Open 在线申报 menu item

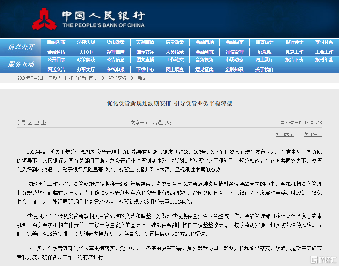[x=116, y=69]
